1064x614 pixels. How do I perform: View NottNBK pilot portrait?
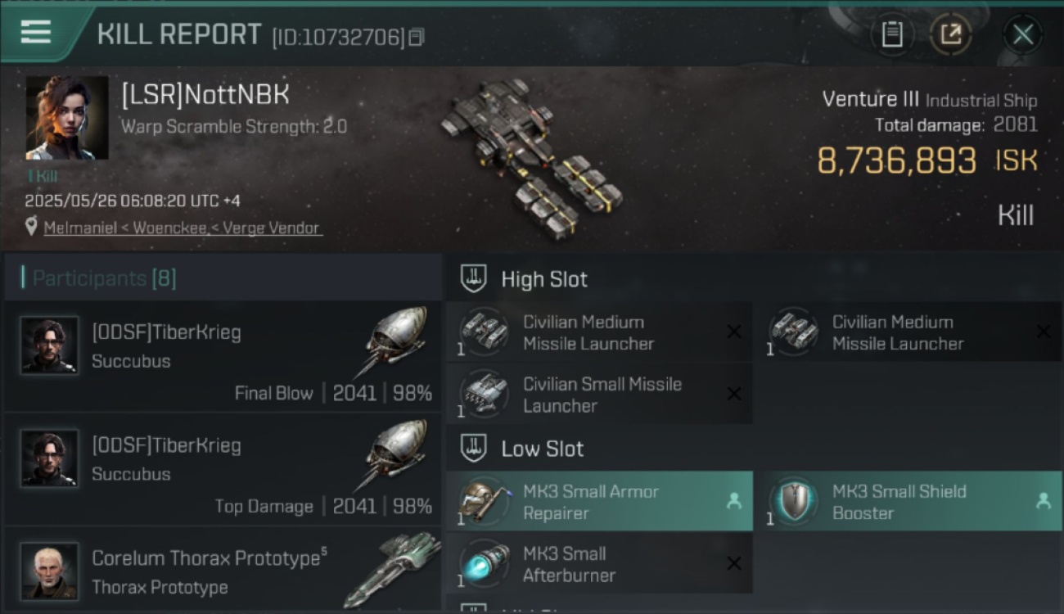pos(66,118)
